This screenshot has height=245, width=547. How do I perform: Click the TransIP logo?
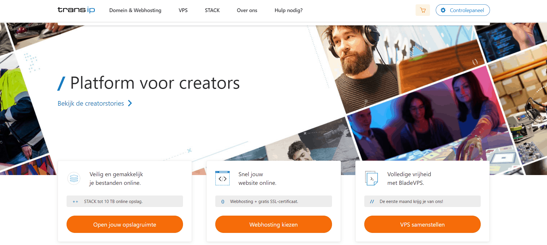pyautogui.click(x=76, y=10)
